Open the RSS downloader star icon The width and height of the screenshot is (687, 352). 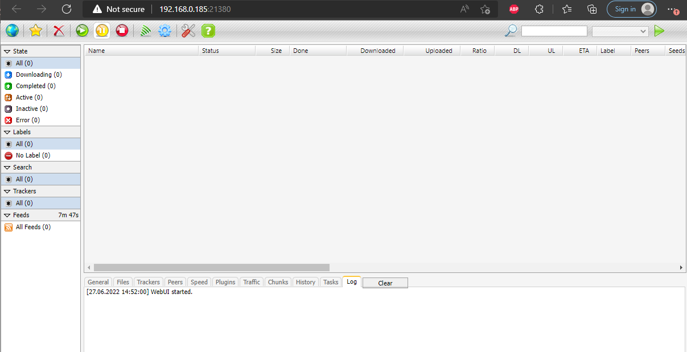35,31
